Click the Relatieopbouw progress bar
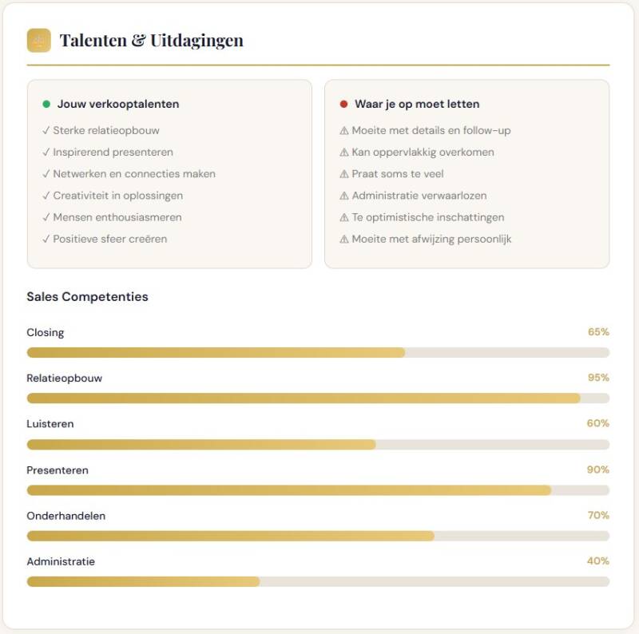The height and width of the screenshot is (634, 639). coord(318,398)
